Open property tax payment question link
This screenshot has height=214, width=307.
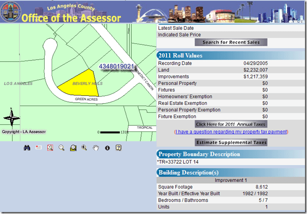[x=231, y=132]
